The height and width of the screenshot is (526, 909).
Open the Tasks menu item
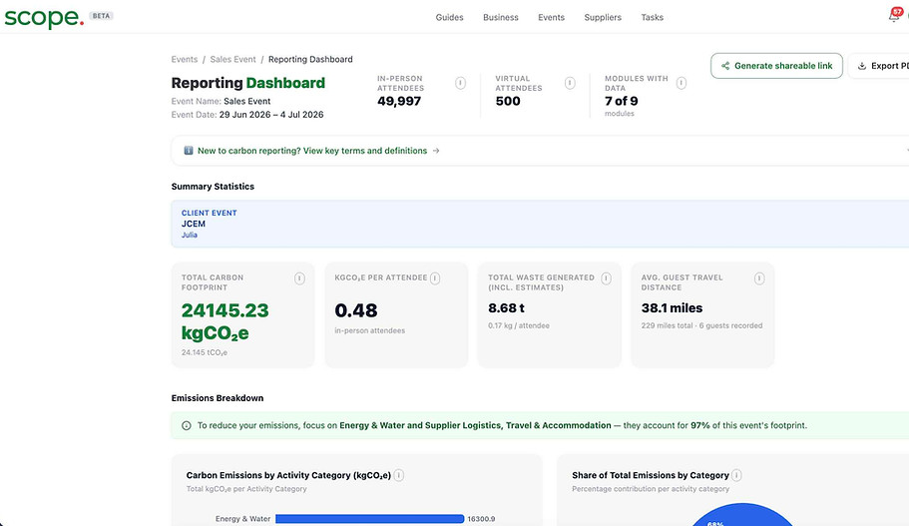click(653, 17)
